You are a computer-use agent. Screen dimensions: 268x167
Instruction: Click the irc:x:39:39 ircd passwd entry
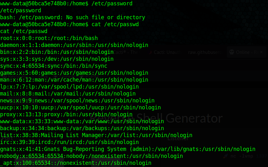click(69, 142)
